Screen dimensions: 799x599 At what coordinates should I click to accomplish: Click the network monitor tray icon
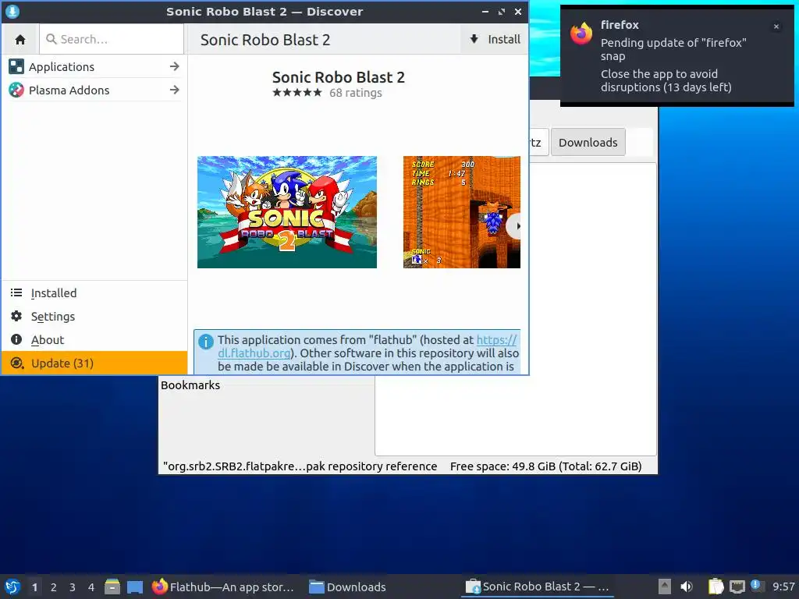click(x=737, y=587)
